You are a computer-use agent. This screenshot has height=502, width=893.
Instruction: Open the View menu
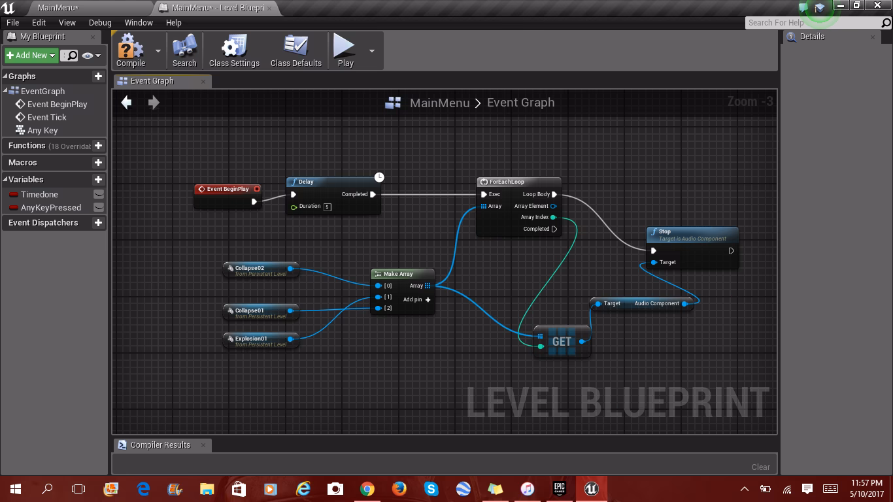pyautogui.click(x=67, y=22)
